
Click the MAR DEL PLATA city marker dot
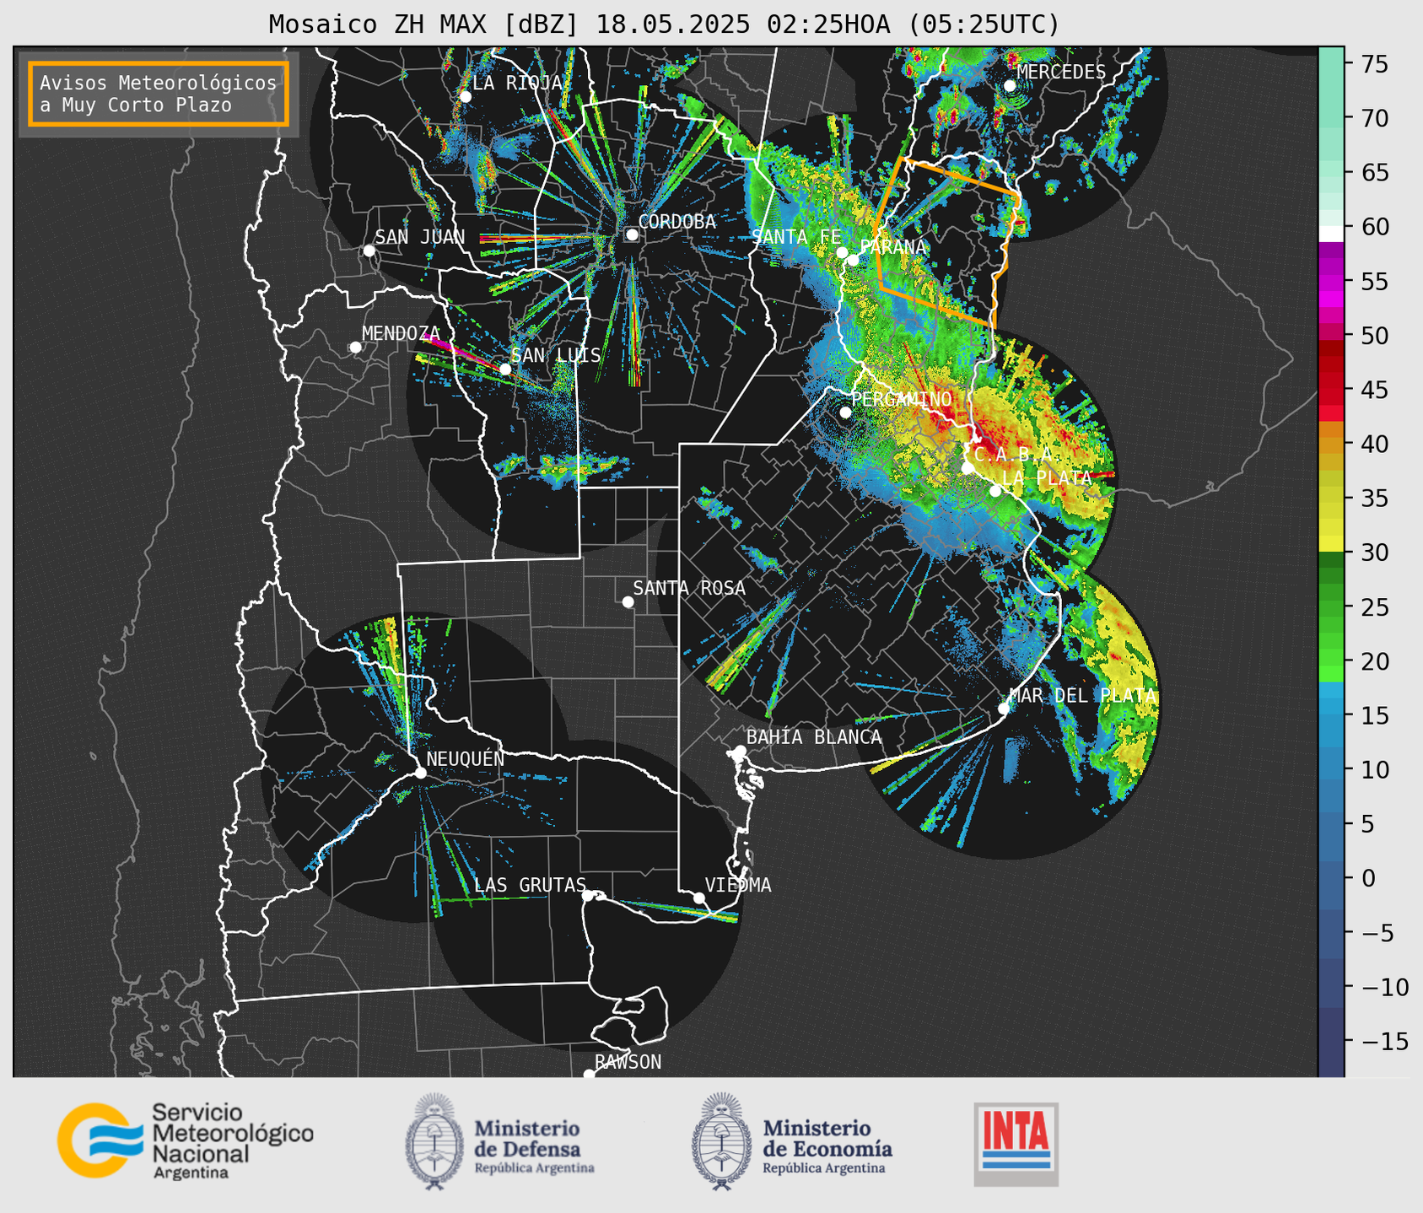pyautogui.click(x=1004, y=709)
